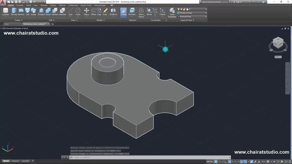Switch to the Home ribbon tab
Viewport: 292px width, 164px height.
pos(11,5)
